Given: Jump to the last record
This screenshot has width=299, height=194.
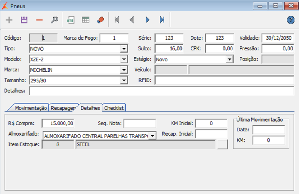Looking at the screenshot, I should click(x=162, y=20).
